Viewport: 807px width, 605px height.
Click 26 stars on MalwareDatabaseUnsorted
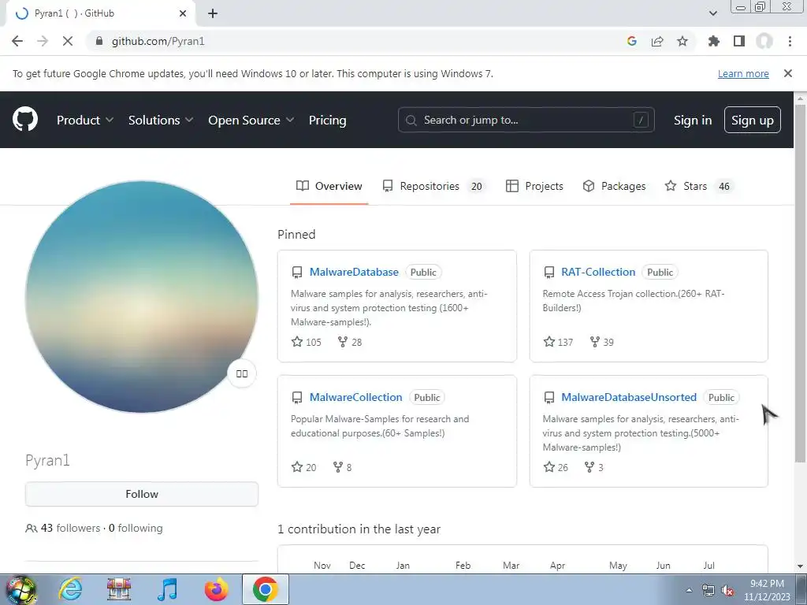click(556, 467)
